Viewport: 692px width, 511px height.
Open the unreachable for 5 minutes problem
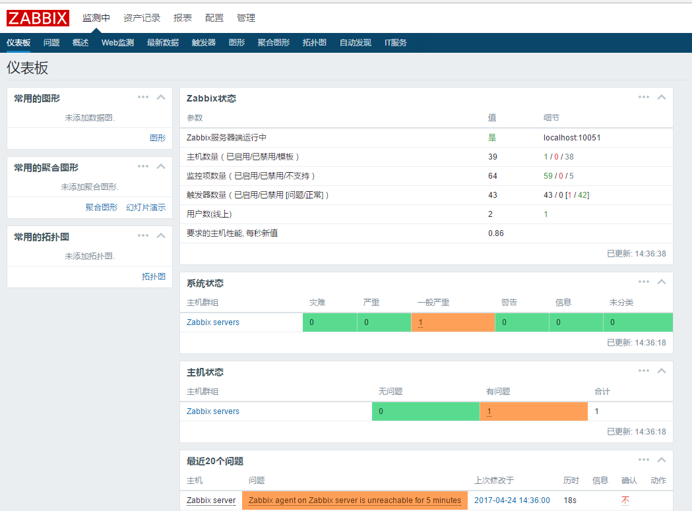pos(355,500)
